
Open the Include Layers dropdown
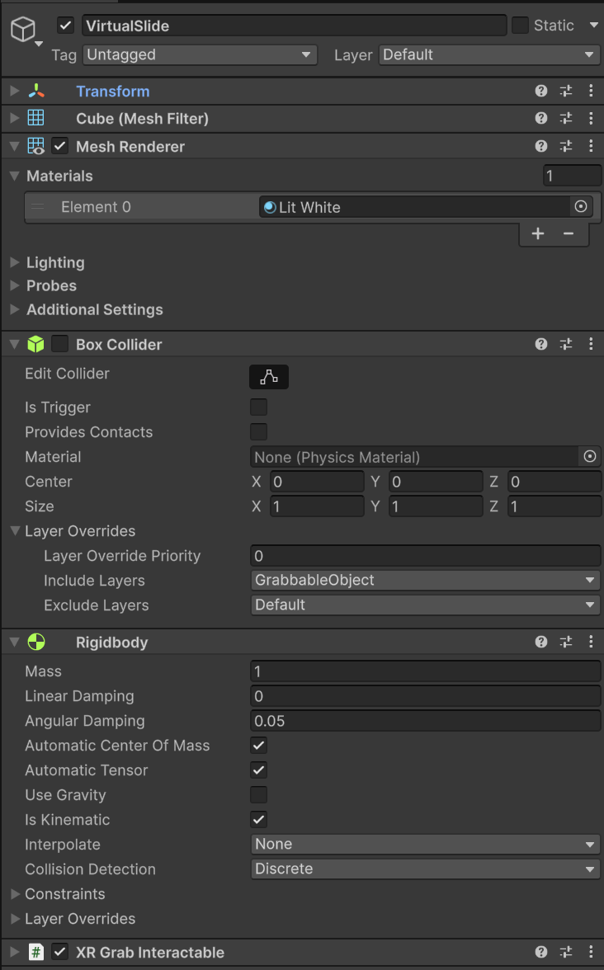coord(425,581)
